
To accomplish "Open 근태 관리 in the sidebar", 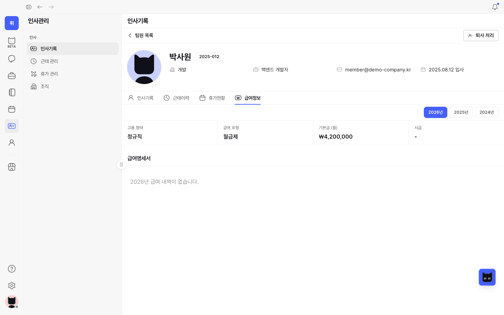I will point(72,61).
